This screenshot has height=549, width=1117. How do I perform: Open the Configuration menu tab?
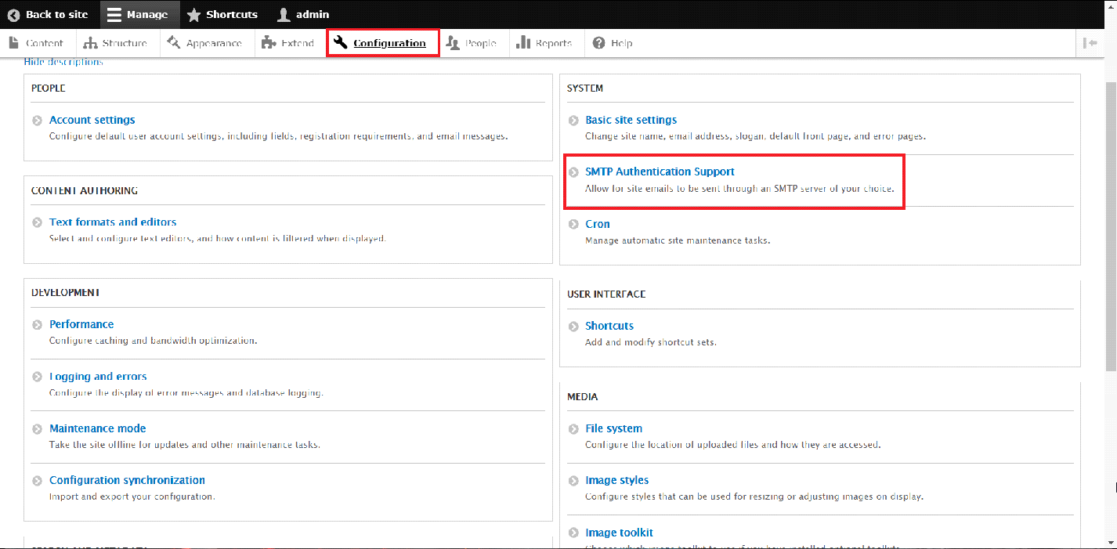click(382, 43)
